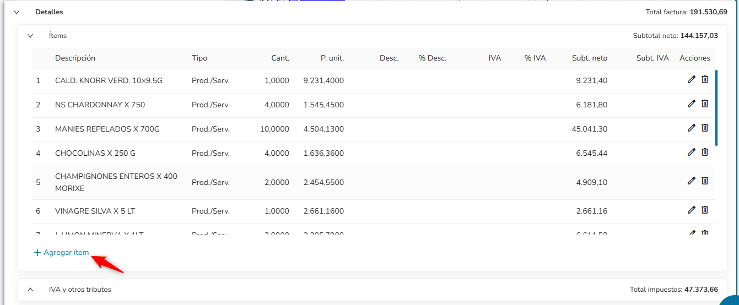739x305 pixels.
Task: Collapse the Detalles section
Action: 17,12
